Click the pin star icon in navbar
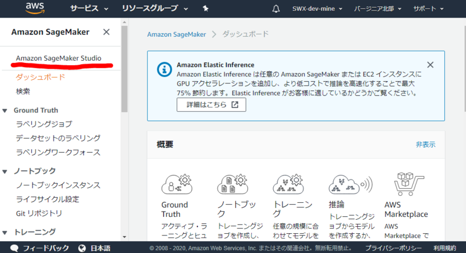The height and width of the screenshot is (253, 466). pyautogui.click(x=206, y=9)
